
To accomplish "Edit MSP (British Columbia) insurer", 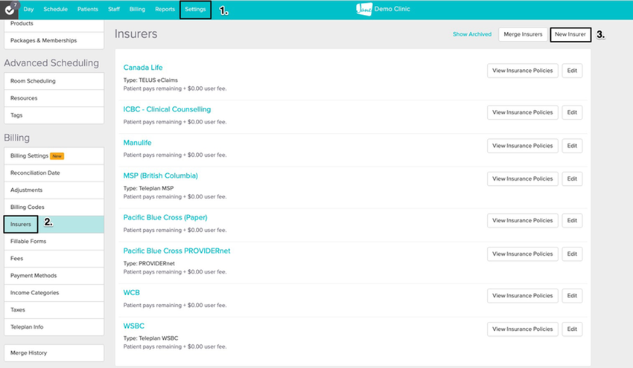I will pos(572,179).
